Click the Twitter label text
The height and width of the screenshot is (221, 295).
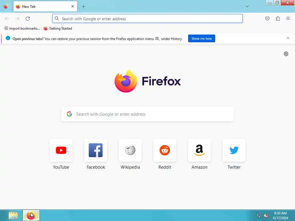(234, 167)
